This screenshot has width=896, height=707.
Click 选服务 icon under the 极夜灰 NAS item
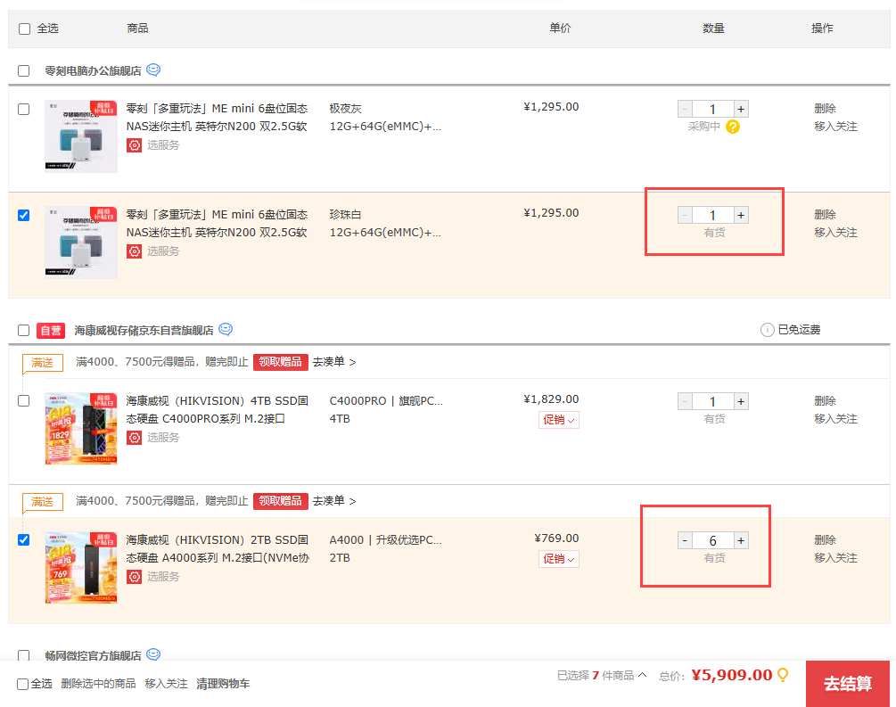pyautogui.click(x=134, y=144)
